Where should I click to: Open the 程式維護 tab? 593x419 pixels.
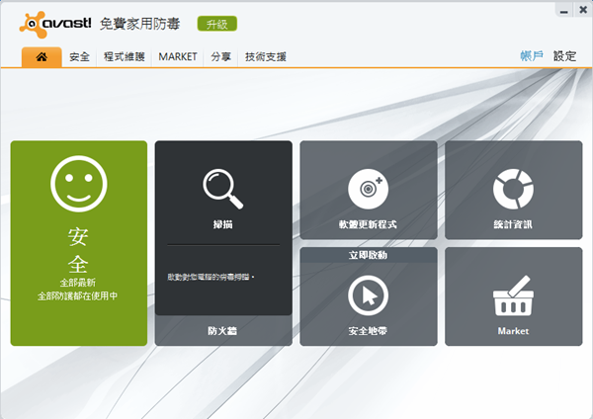click(x=124, y=57)
